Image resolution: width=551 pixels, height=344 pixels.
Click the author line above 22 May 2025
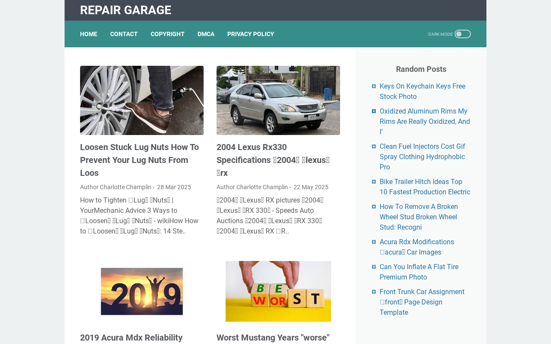254,187
